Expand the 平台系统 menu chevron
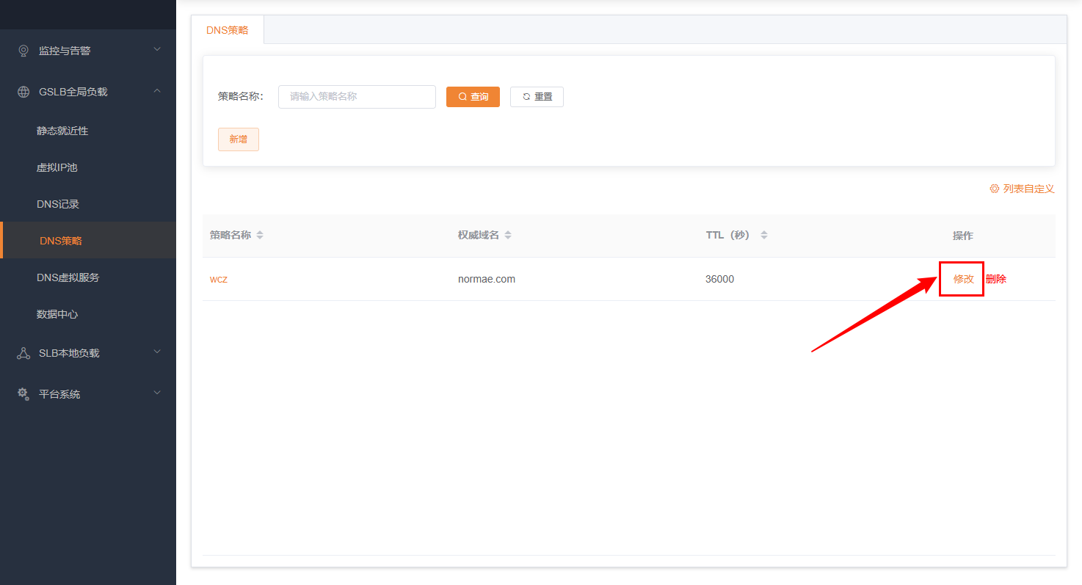The image size is (1082, 585). 156,393
